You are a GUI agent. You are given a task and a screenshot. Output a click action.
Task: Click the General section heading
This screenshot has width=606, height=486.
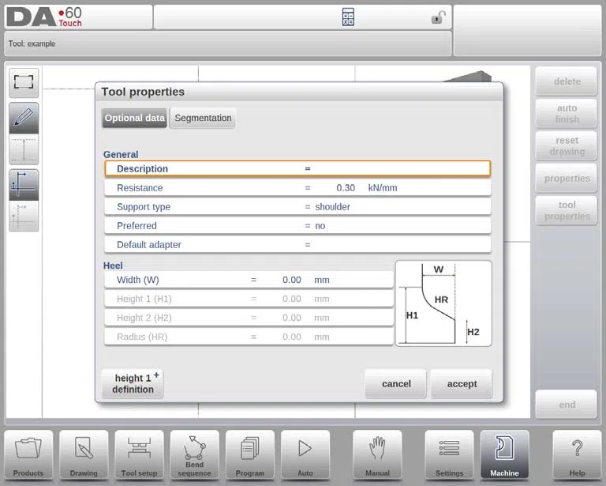tap(121, 154)
